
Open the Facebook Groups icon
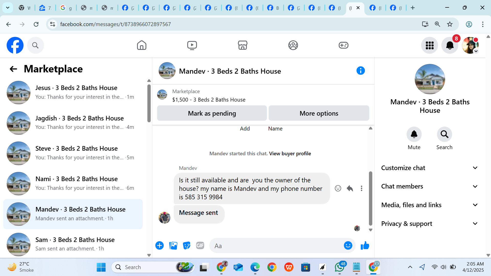pos(293,45)
